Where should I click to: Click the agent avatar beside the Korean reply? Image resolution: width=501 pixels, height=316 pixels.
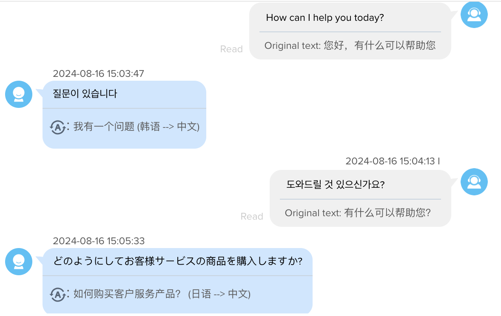coord(474,182)
